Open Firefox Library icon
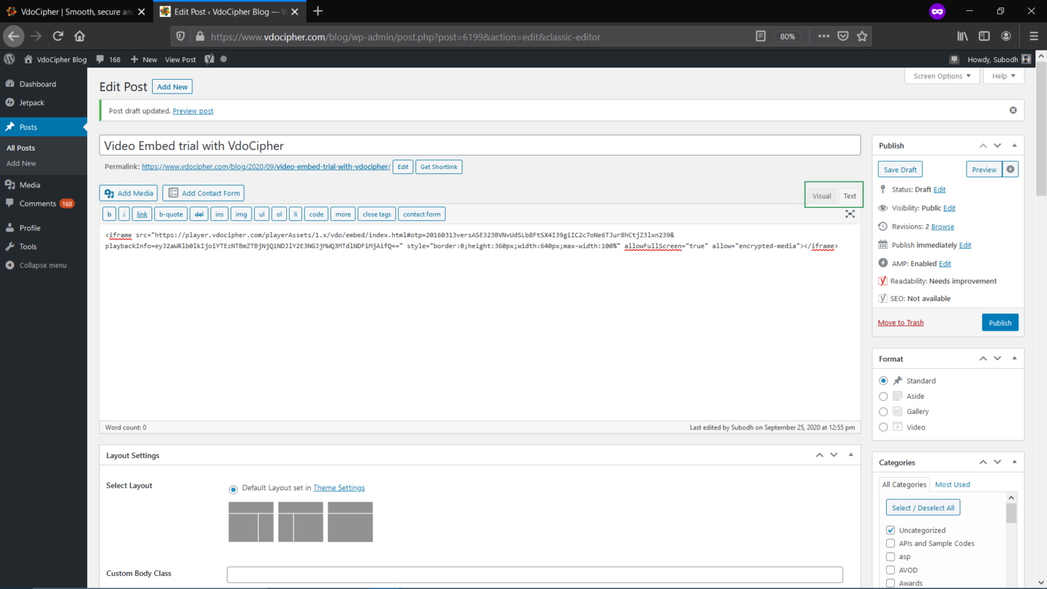 point(962,36)
